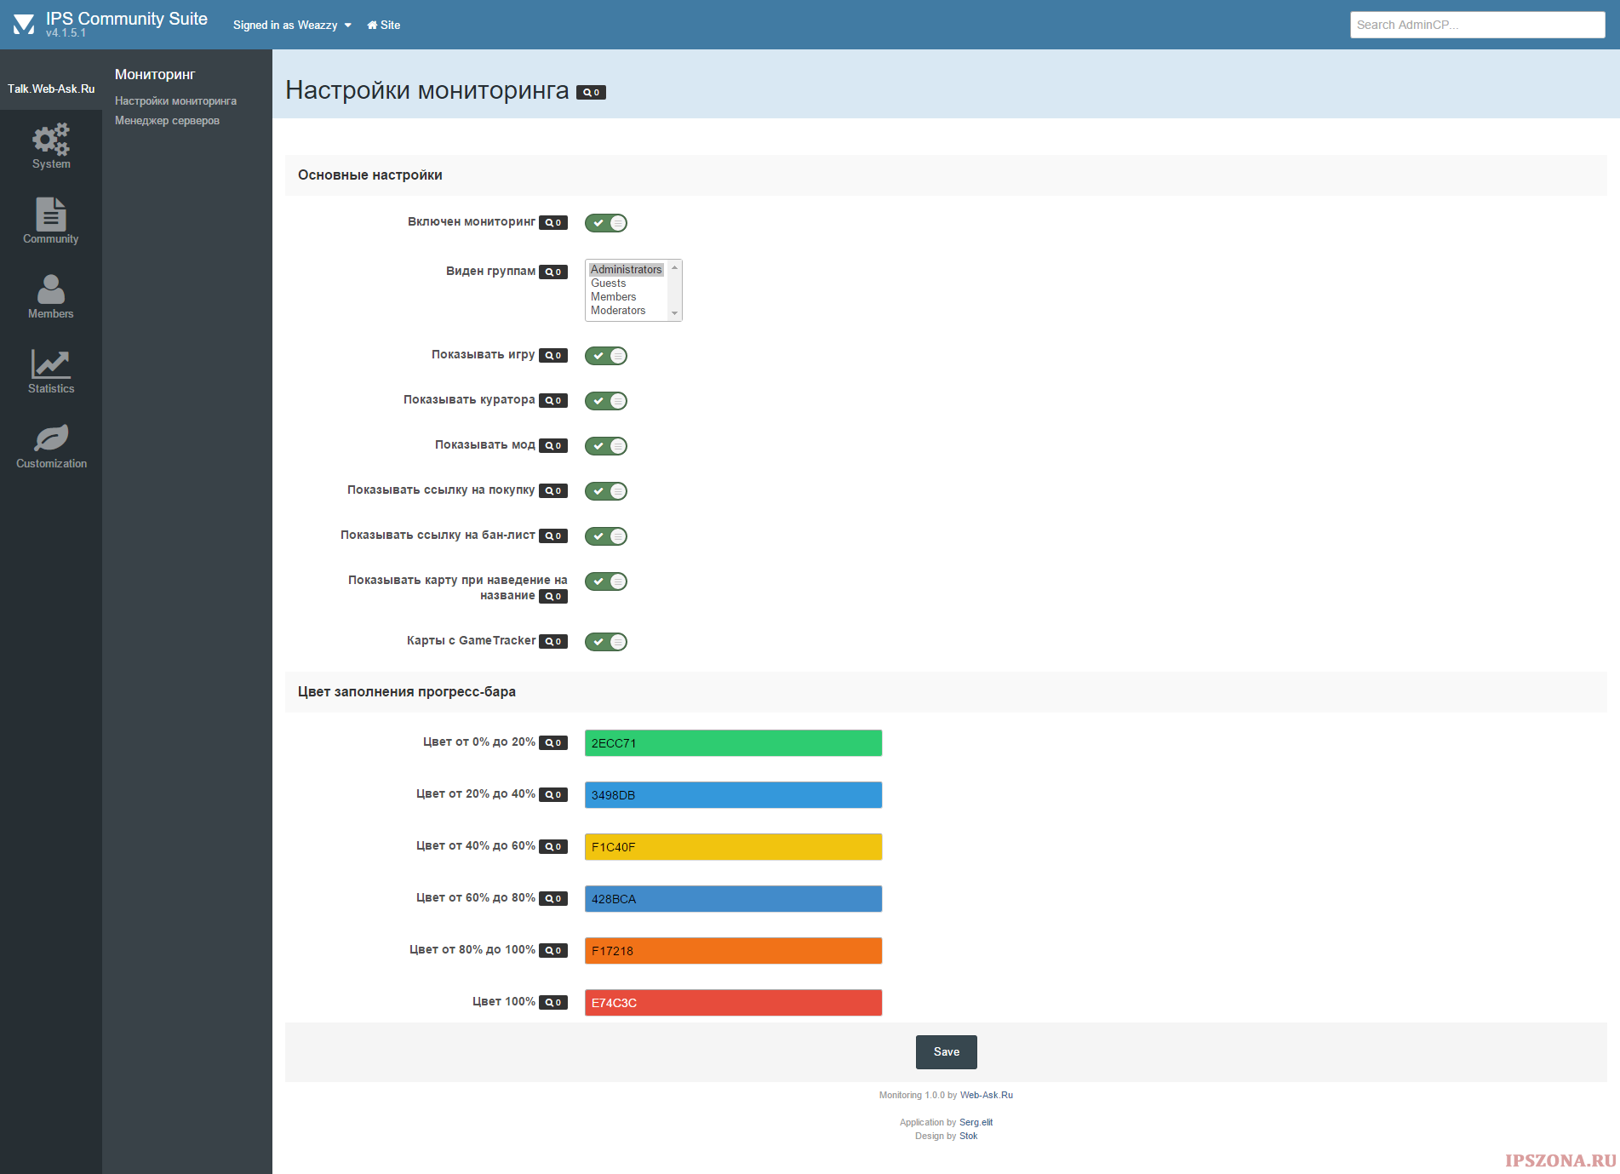This screenshot has width=1620, height=1174.
Task: Click the Site link in header
Action: click(383, 26)
